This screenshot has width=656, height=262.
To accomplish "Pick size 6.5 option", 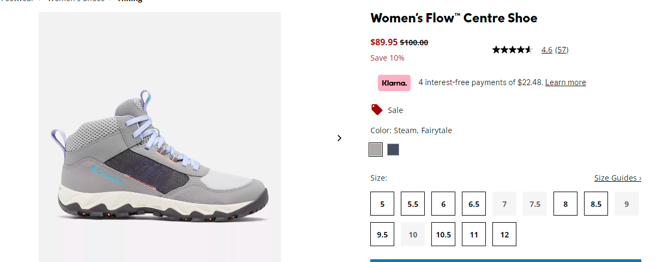I will point(474,204).
